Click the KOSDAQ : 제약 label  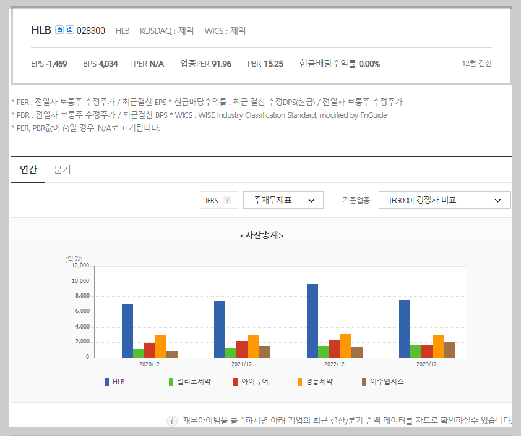(x=167, y=30)
